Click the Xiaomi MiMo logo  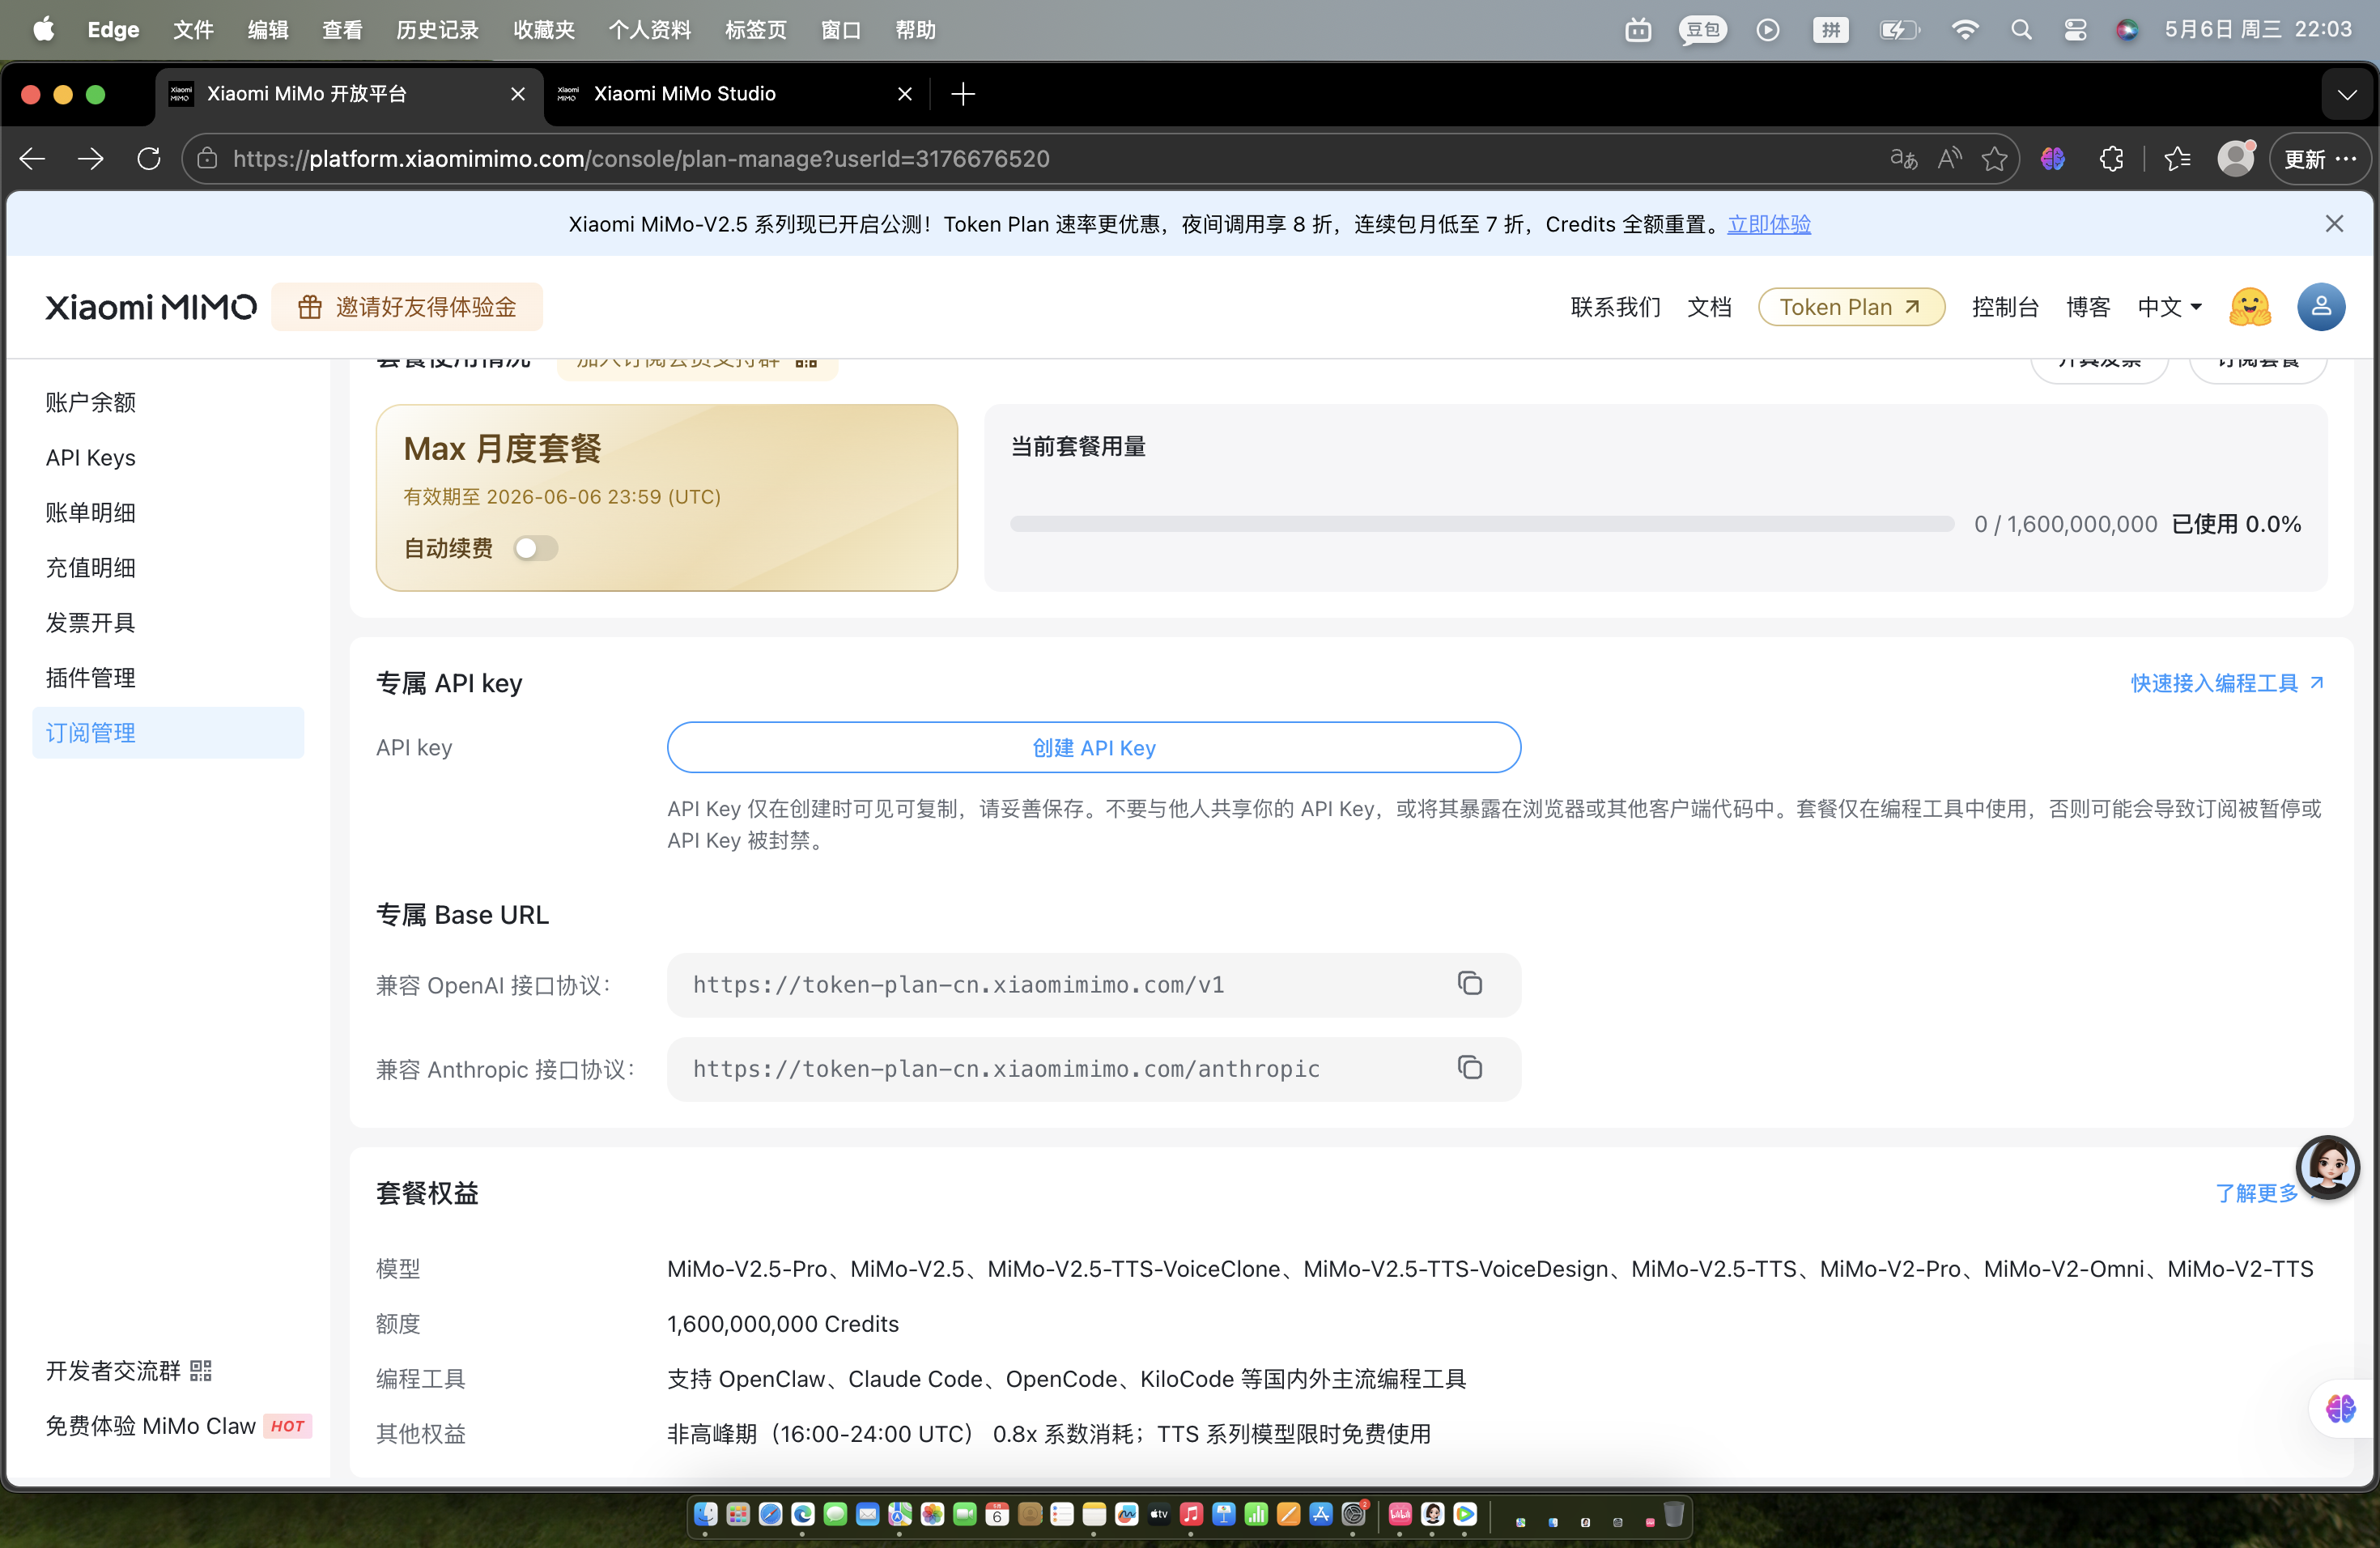click(151, 307)
